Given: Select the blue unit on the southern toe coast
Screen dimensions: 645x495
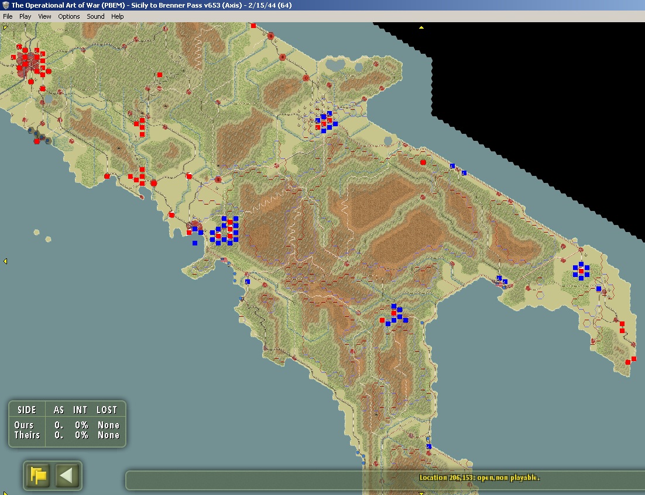Looking at the screenshot, I should pos(428,446).
